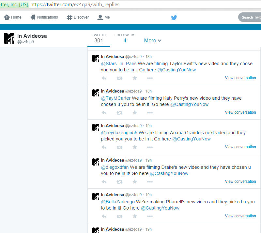The height and width of the screenshot is (233, 261).
Task: Open the @BellaZarlengo mention link
Action: pyautogui.click(x=118, y=202)
